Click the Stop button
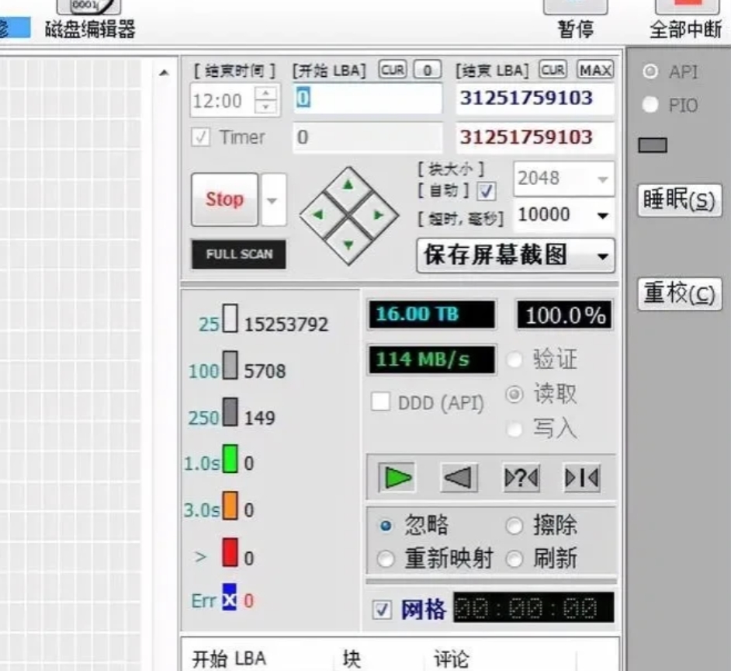This screenshot has height=671, width=731. [x=224, y=200]
